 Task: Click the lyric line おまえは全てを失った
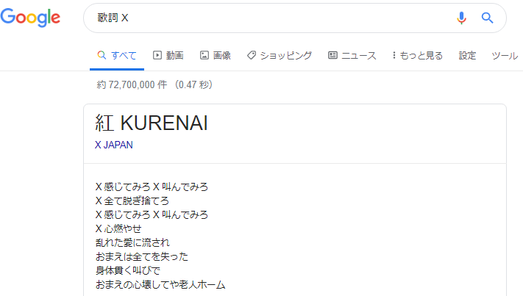click(142, 257)
